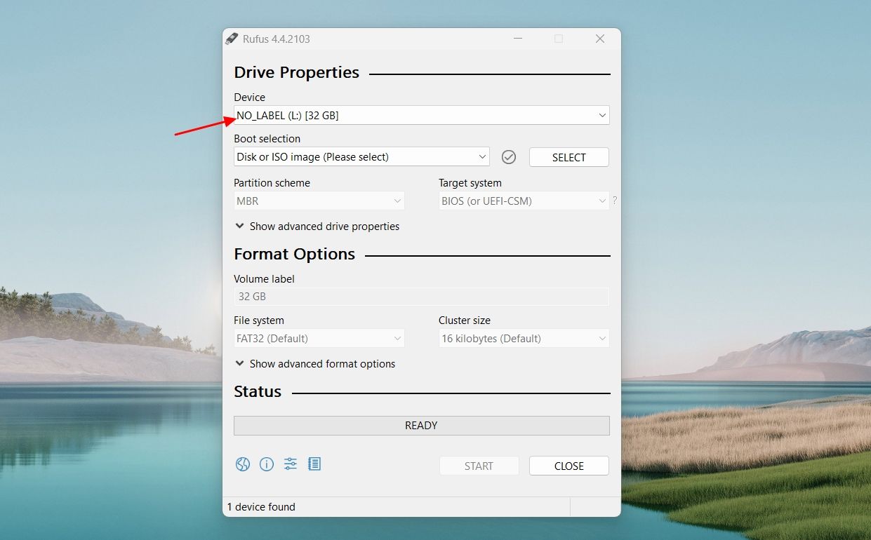Open the About info icon
Screen dimensions: 871x540
click(x=267, y=464)
